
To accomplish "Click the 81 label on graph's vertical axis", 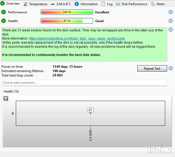I will [x=13, y=113].
